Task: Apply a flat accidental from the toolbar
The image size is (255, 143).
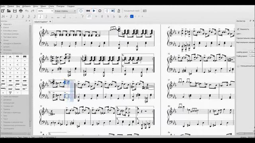Action: click(114, 16)
